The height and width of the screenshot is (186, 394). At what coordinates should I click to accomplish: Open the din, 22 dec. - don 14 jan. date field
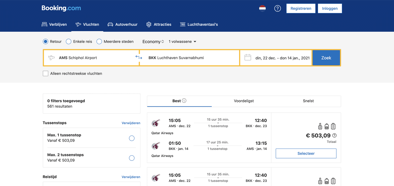276,58
